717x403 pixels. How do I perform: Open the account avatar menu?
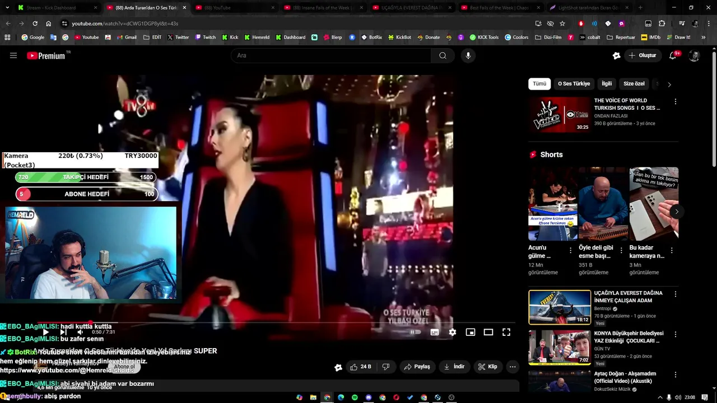coord(694,55)
